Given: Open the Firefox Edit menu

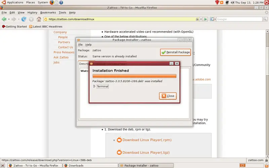Looking at the screenshot, I should click(x=12, y=12).
